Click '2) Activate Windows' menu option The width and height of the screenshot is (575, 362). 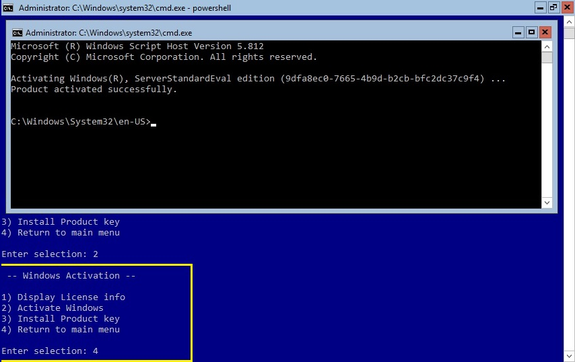(x=53, y=307)
